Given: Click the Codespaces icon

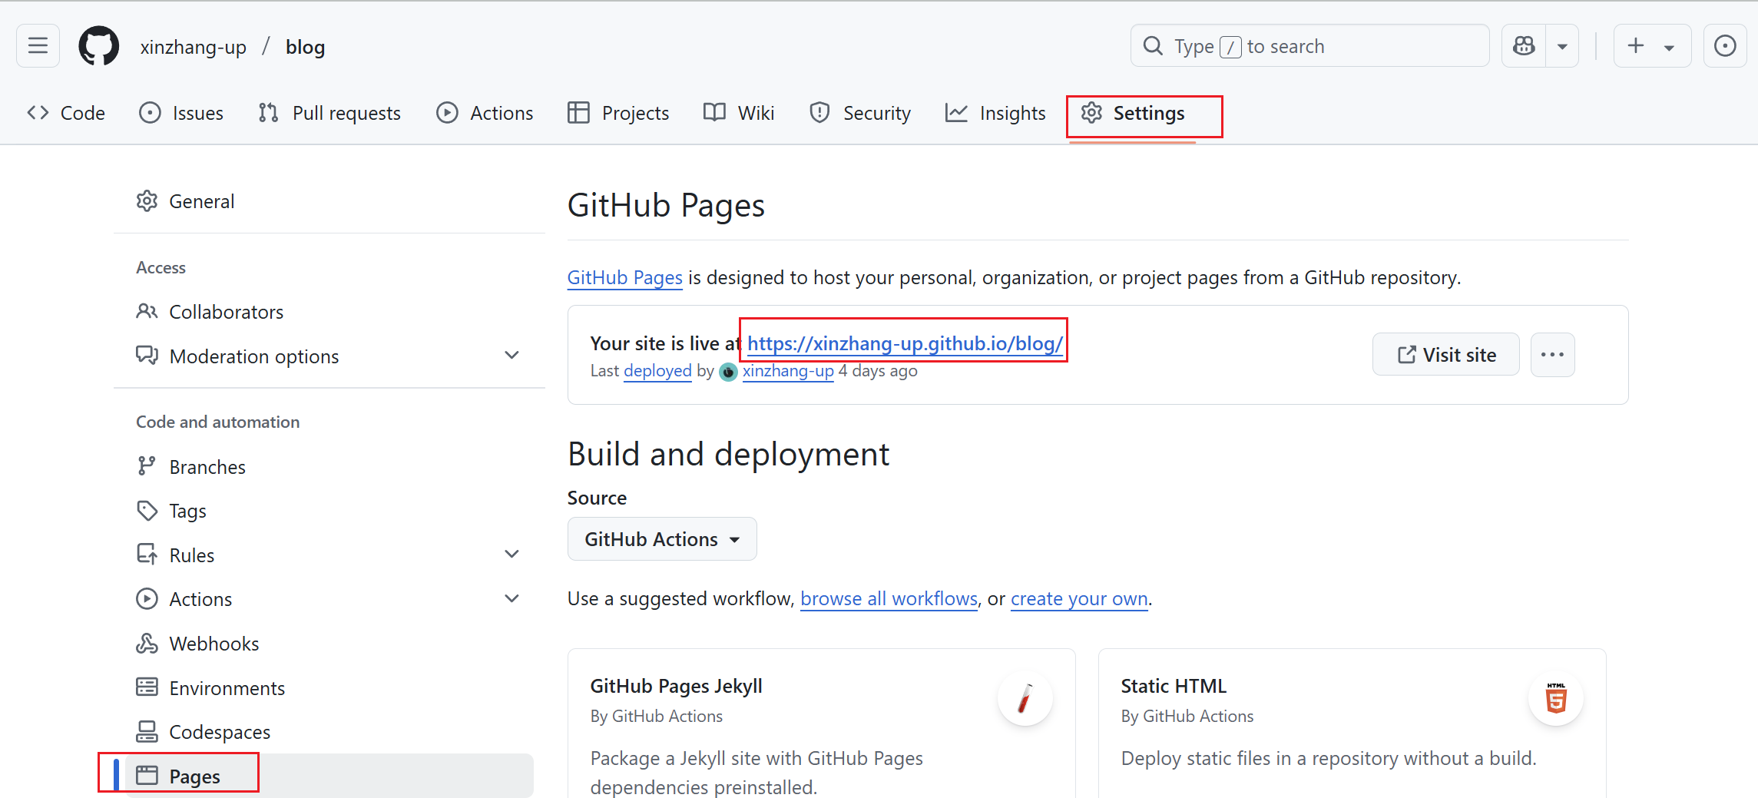Looking at the screenshot, I should (147, 731).
